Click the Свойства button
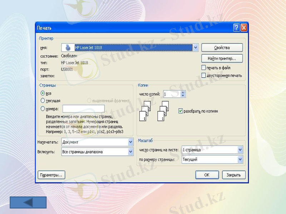This screenshot has height=214, width=286. tap(222, 47)
